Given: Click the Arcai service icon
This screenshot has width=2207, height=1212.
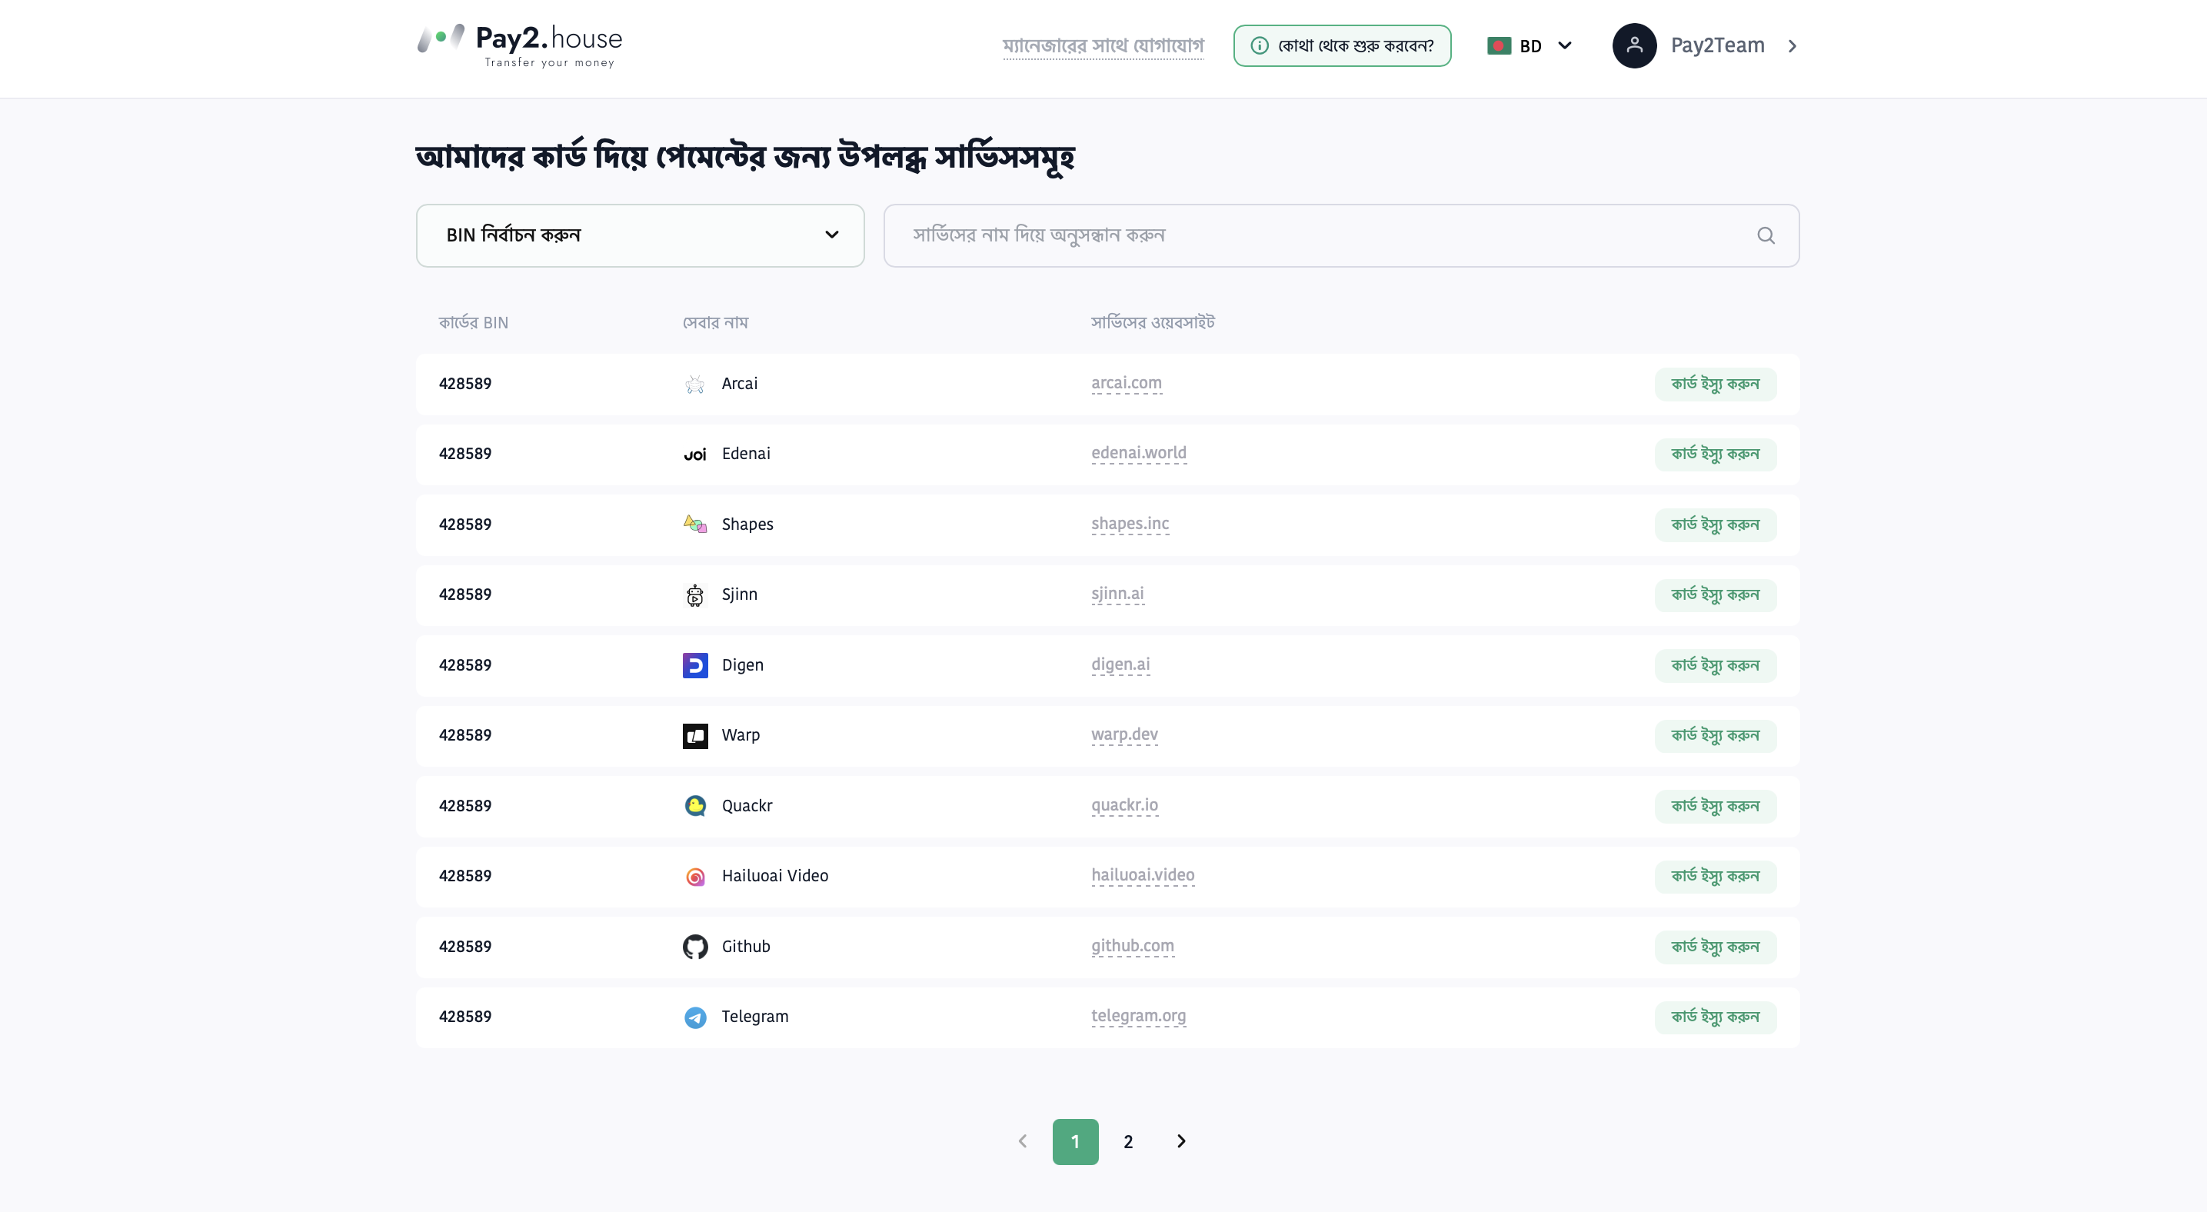Looking at the screenshot, I should tap(695, 384).
